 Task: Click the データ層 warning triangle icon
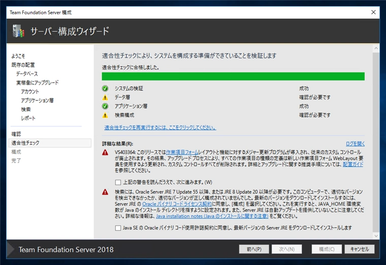pos(105,97)
